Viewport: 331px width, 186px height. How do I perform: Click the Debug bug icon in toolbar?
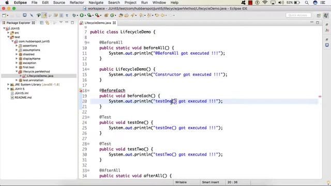(74, 15)
